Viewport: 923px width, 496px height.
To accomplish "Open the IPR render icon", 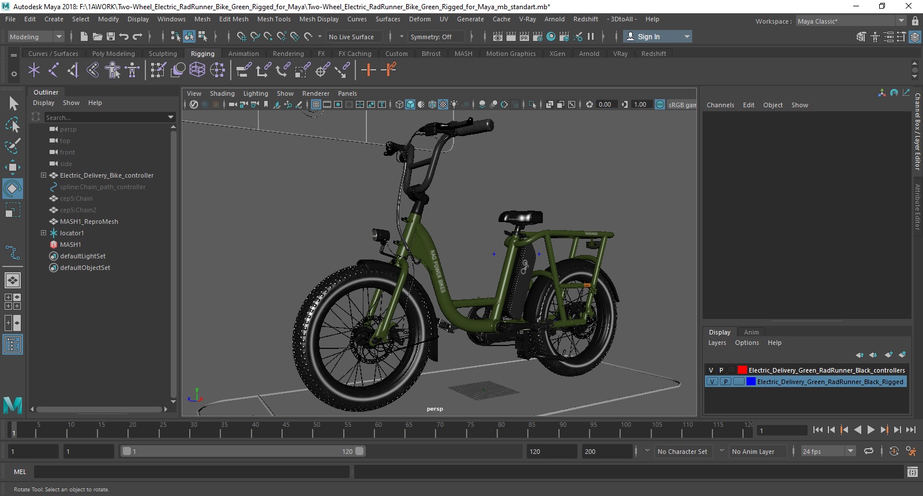I will [x=524, y=36].
